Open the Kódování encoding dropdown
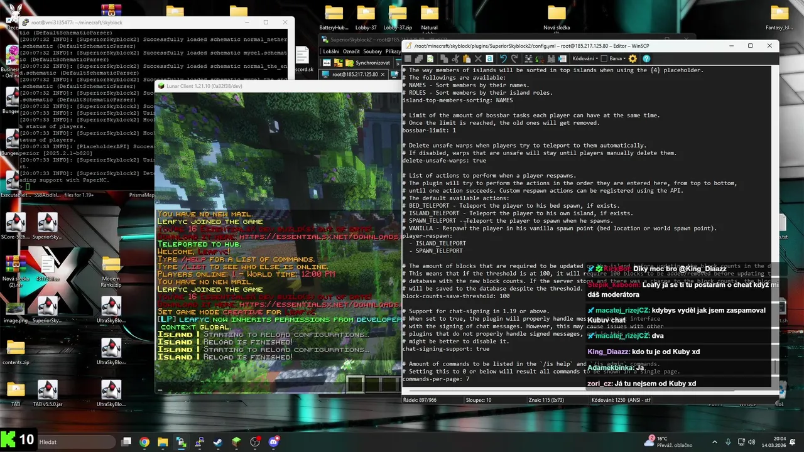804x452 pixels. [x=585, y=58]
